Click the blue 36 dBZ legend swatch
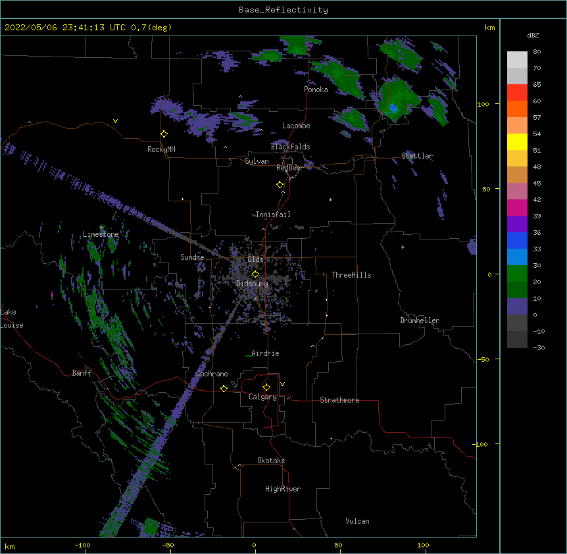The height and width of the screenshot is (554, 567). click(517, 240)
